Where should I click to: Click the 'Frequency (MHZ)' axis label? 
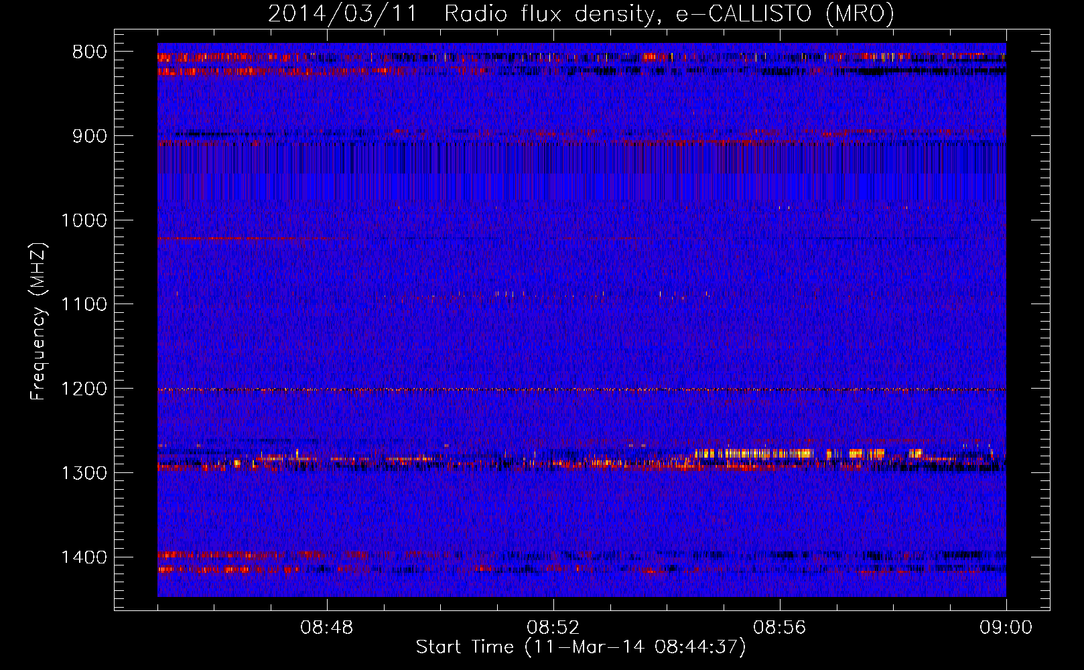[x=39, y=322]
